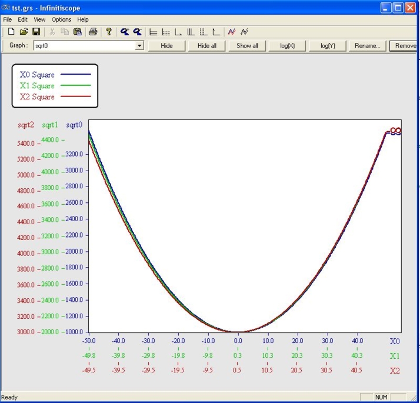This screenshot has height=403, width=420.
Task: Open the Options menu
Action: [61, 19]
